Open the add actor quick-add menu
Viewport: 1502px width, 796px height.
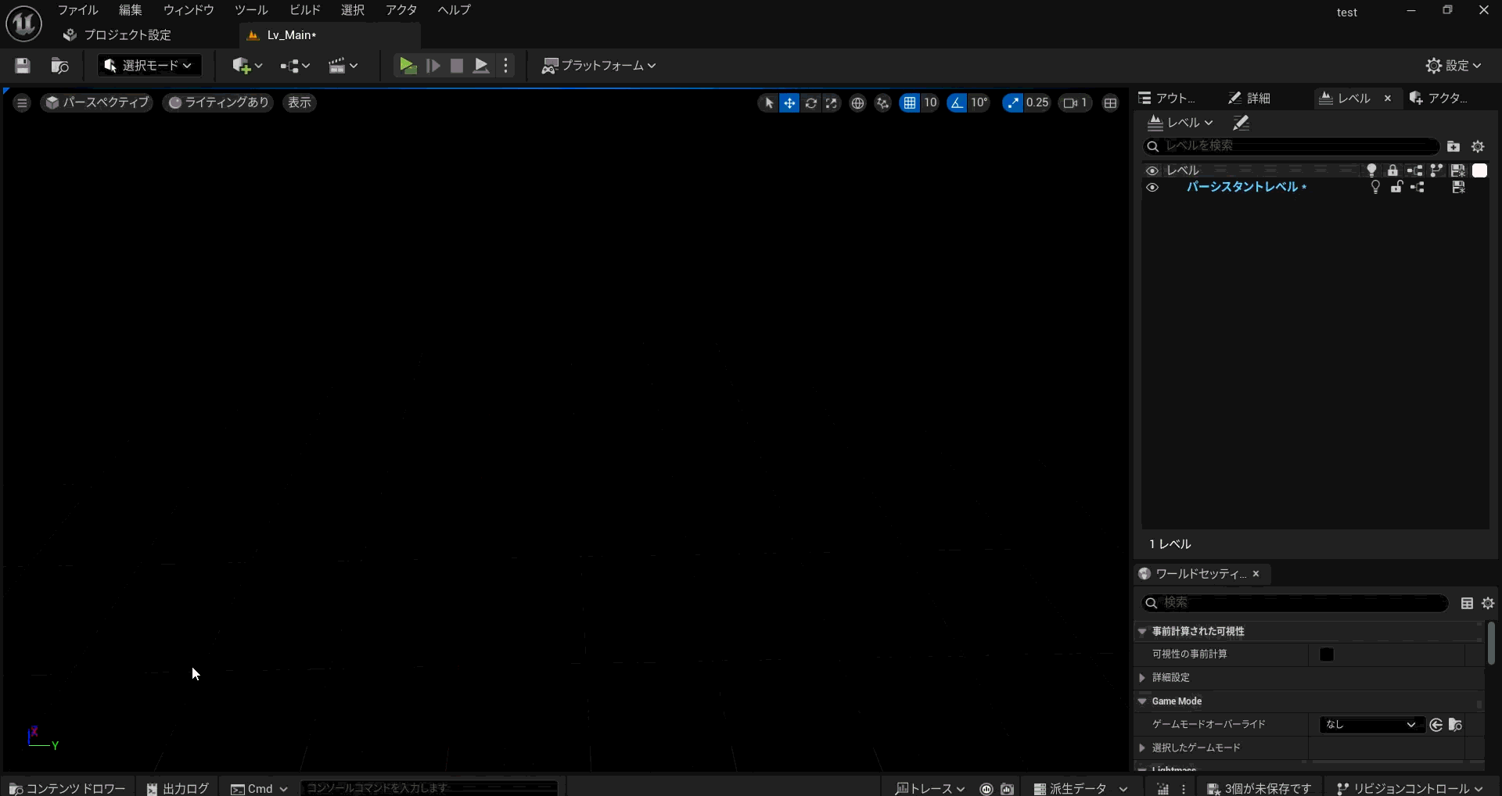[x=246, y=66]
